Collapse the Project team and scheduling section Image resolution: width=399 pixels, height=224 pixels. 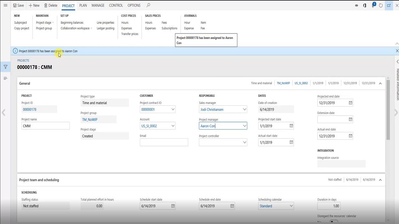pos(380,180)
